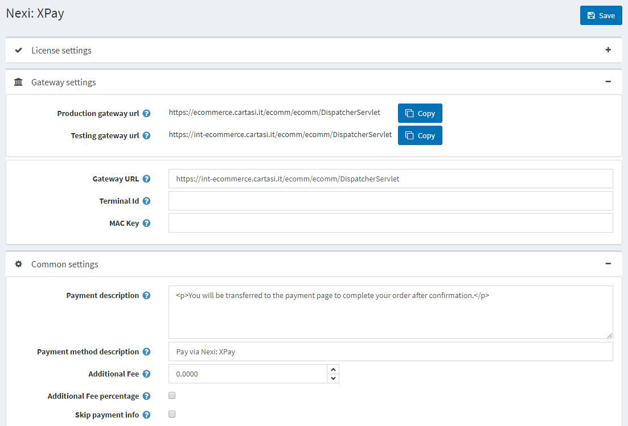This screenshot has width=628, height=426.
Task: Collapse the Common settings panel
Action: 608,263
